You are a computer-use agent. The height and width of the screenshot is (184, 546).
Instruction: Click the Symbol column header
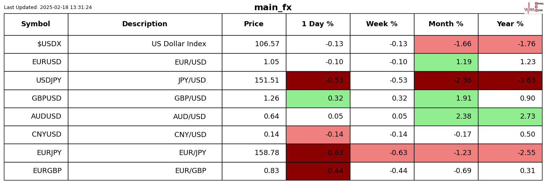coord(36,24)
